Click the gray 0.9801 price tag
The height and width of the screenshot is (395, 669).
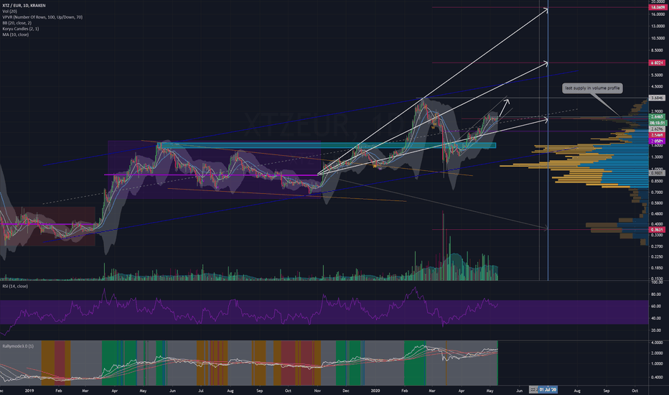tap(657, 173)
